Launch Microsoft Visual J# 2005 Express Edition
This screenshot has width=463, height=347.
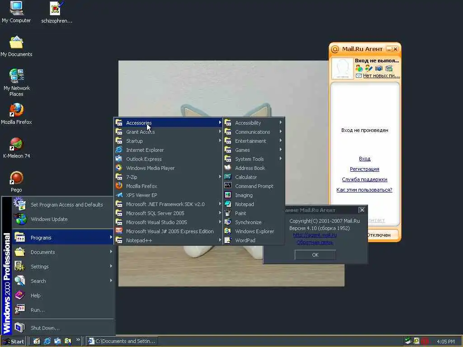[x=168, y=231]
